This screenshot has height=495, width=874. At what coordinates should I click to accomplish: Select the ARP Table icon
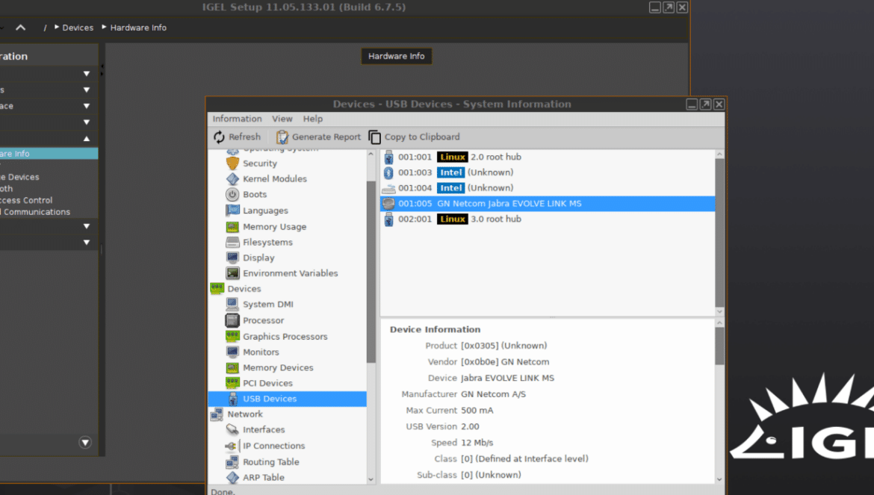click(x=232, y=478)
